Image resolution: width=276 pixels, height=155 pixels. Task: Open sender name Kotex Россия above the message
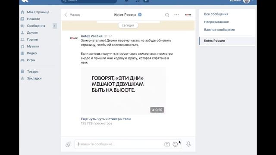coord(92,36)
